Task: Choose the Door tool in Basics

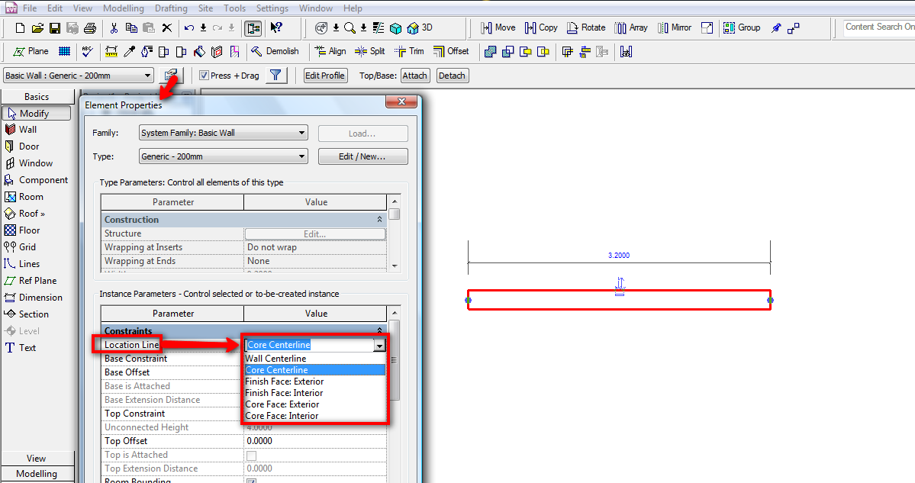Action: (29, 147)
